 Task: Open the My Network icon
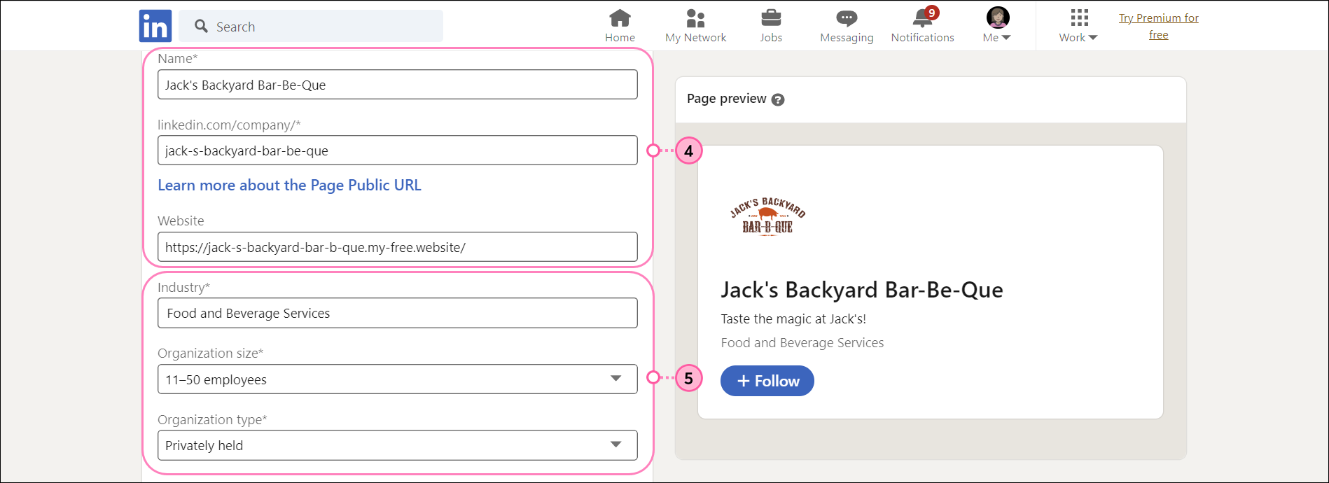(695, 17)
